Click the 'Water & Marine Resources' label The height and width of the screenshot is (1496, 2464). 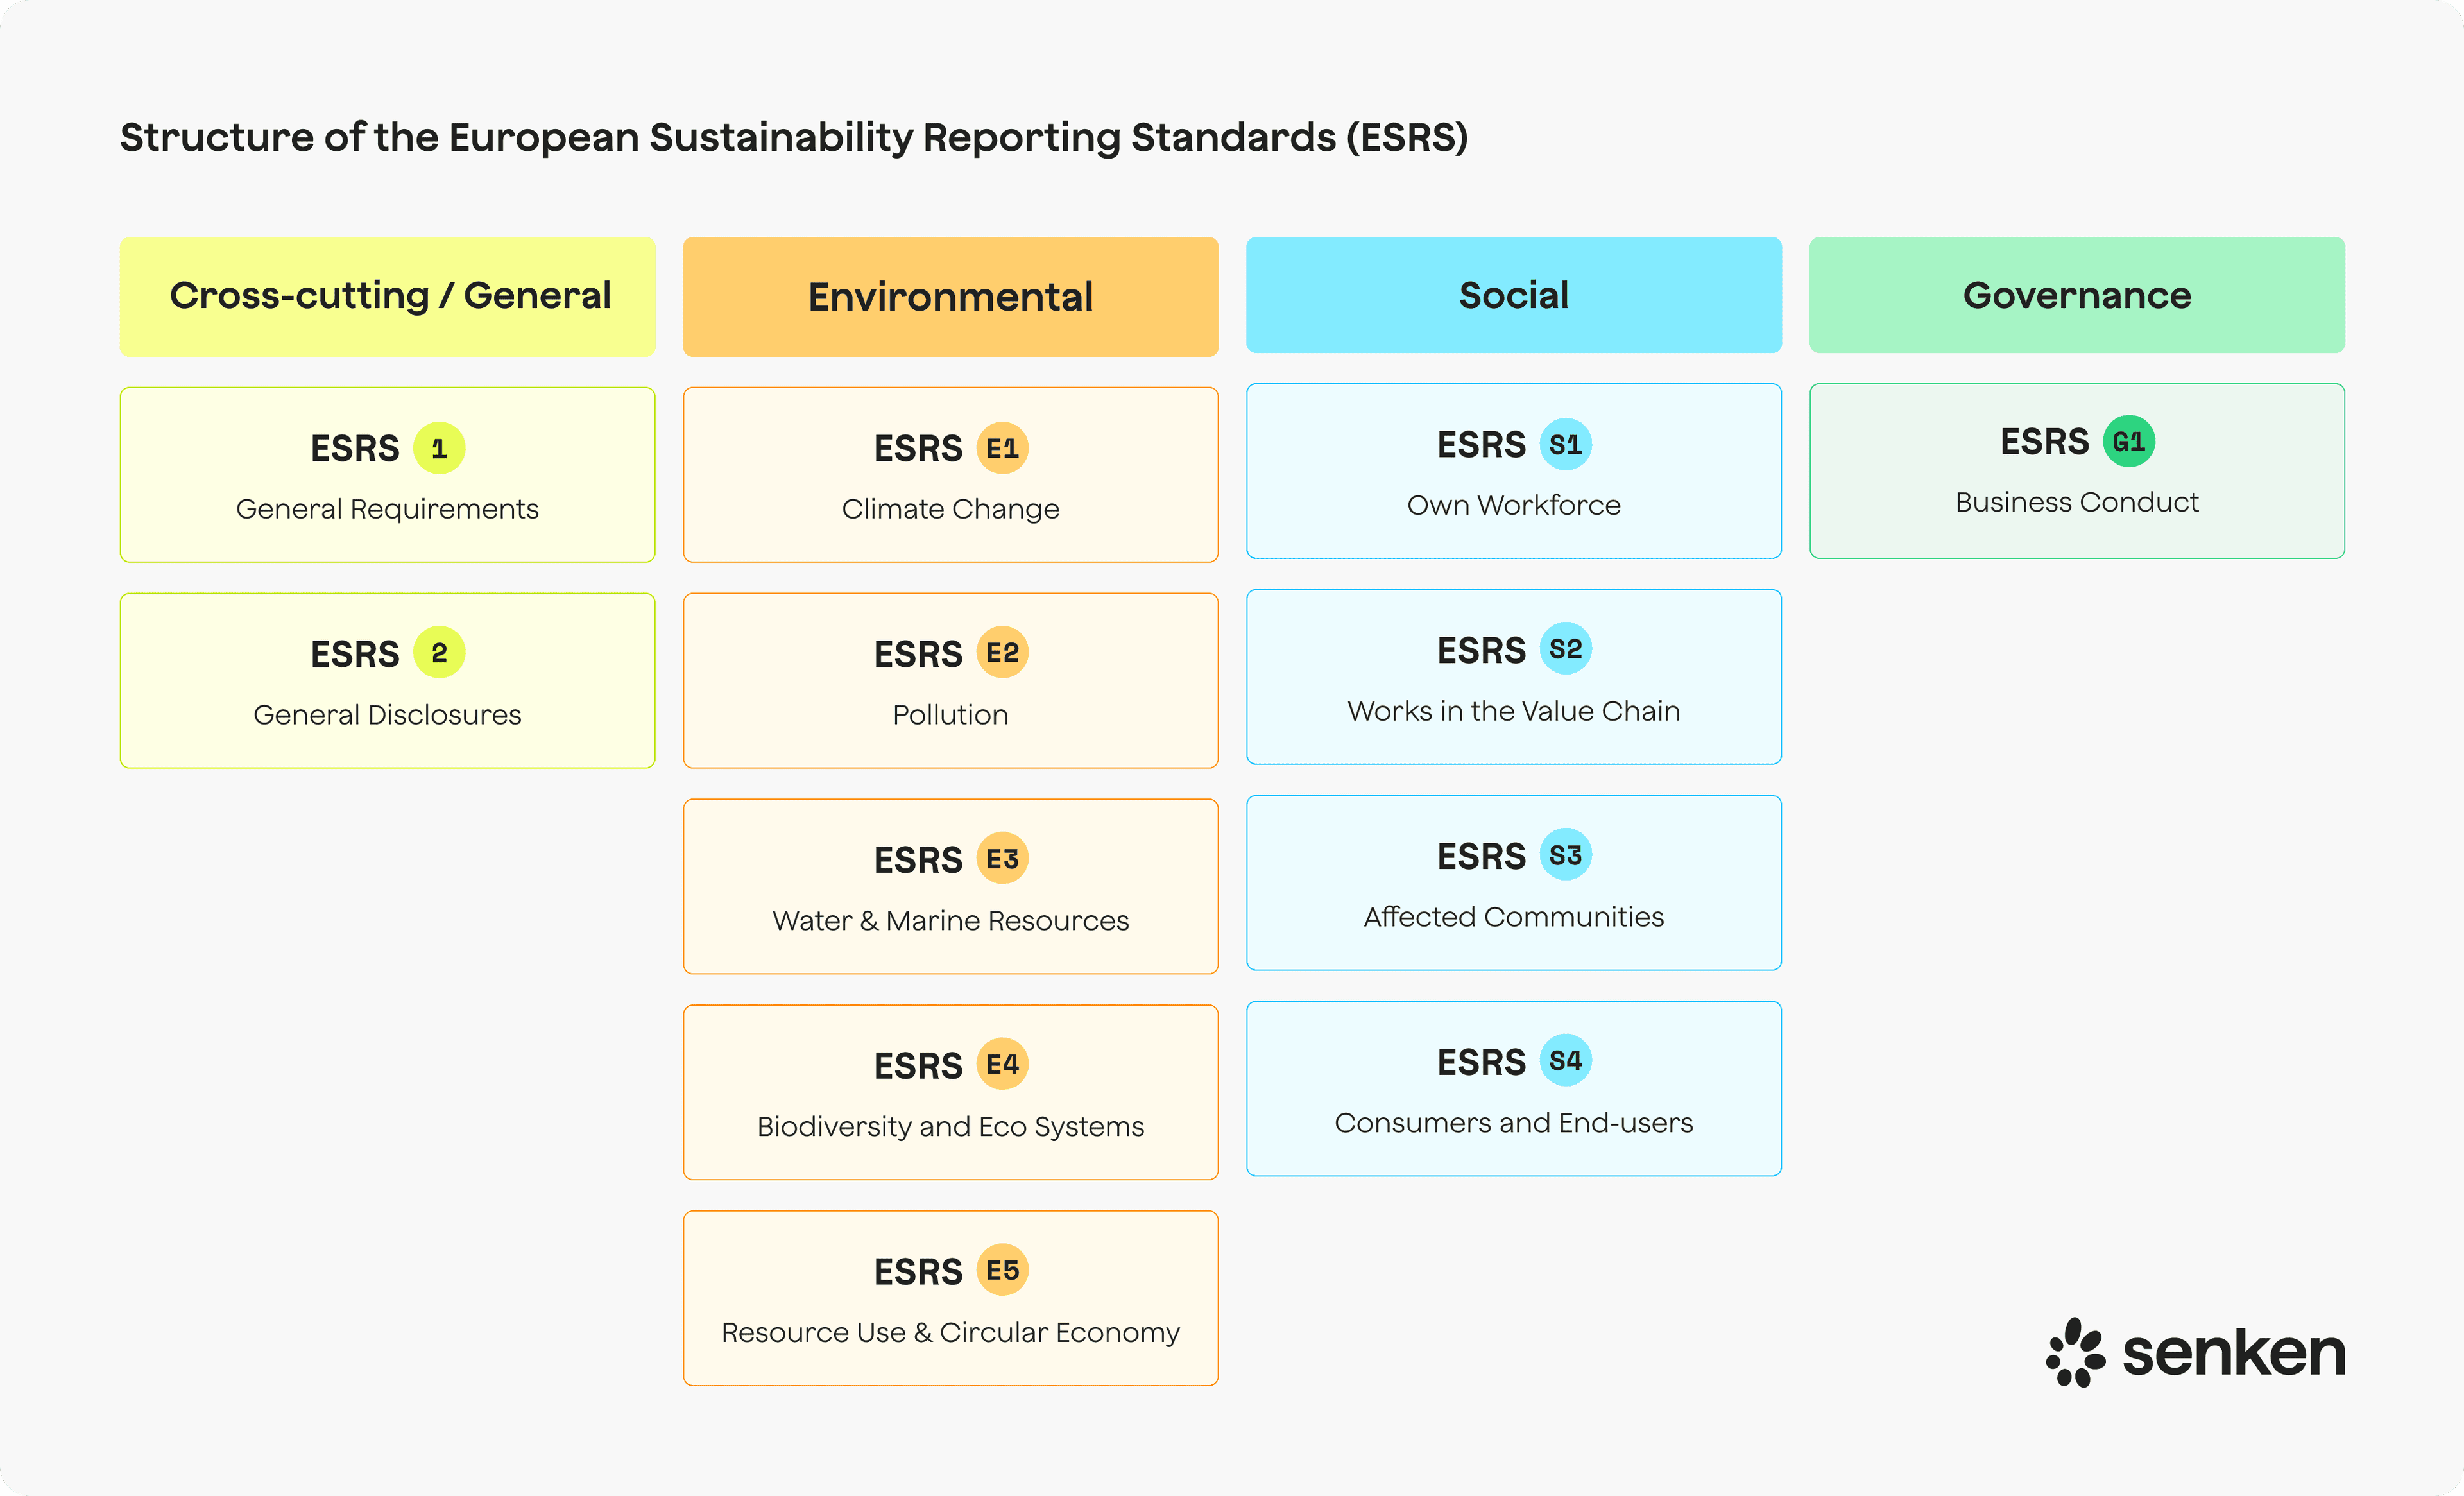[x=951, y=920]
